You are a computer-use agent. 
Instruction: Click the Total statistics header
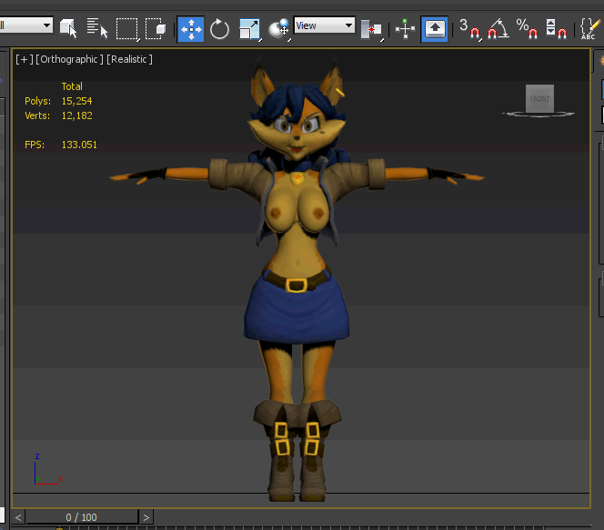(x=72, y=86)
